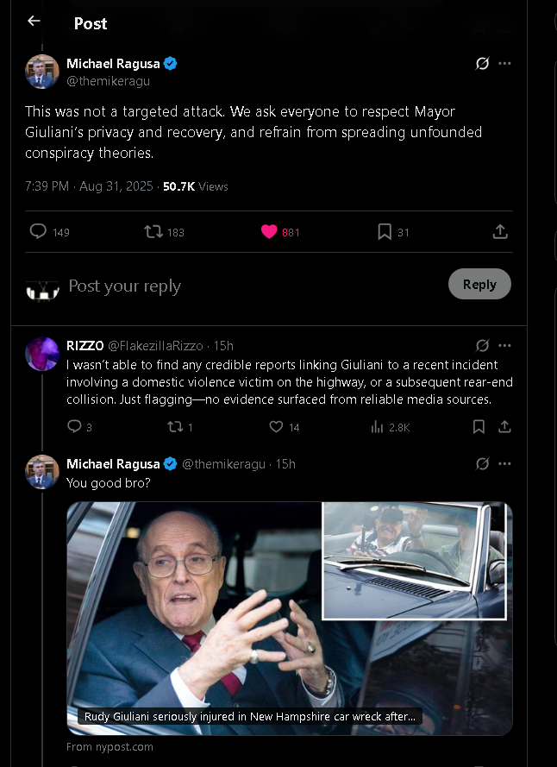Open the nypost.com Rudy Giuliani article card
The image size is (557, 767).
[x=290, y=618]
